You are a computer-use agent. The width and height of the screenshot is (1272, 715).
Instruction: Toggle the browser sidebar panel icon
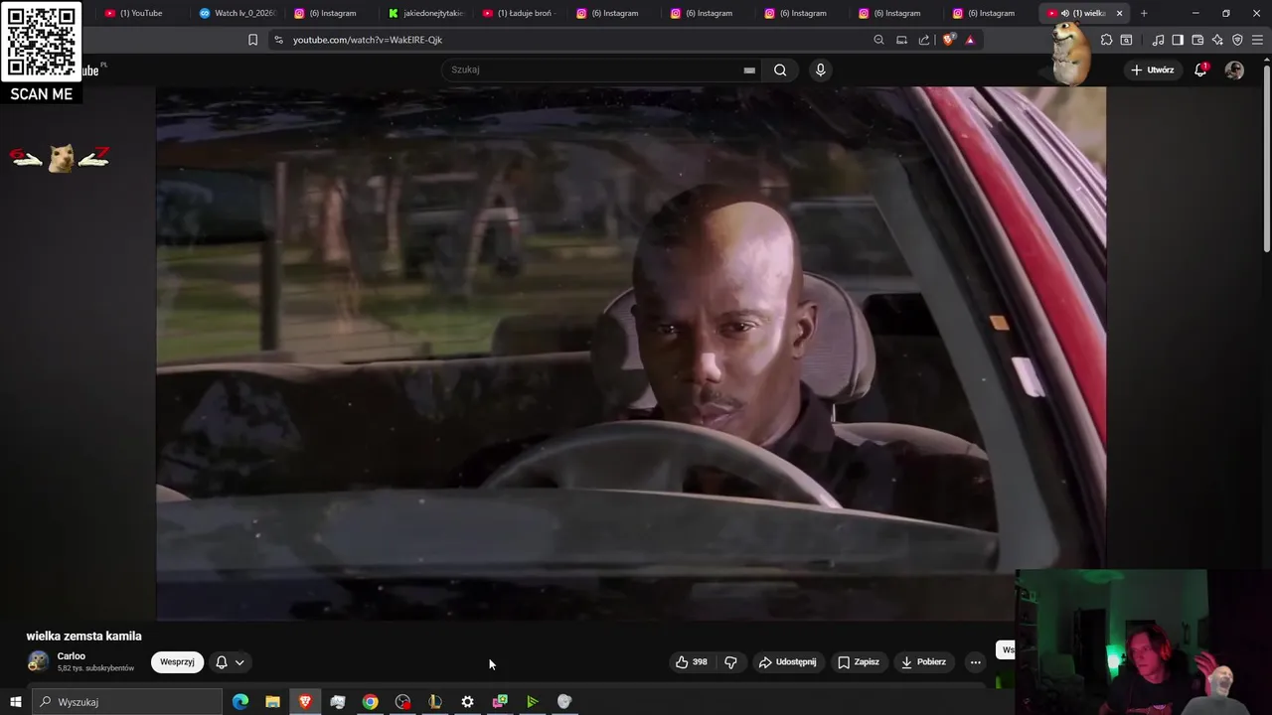(x=1178, y=40)
